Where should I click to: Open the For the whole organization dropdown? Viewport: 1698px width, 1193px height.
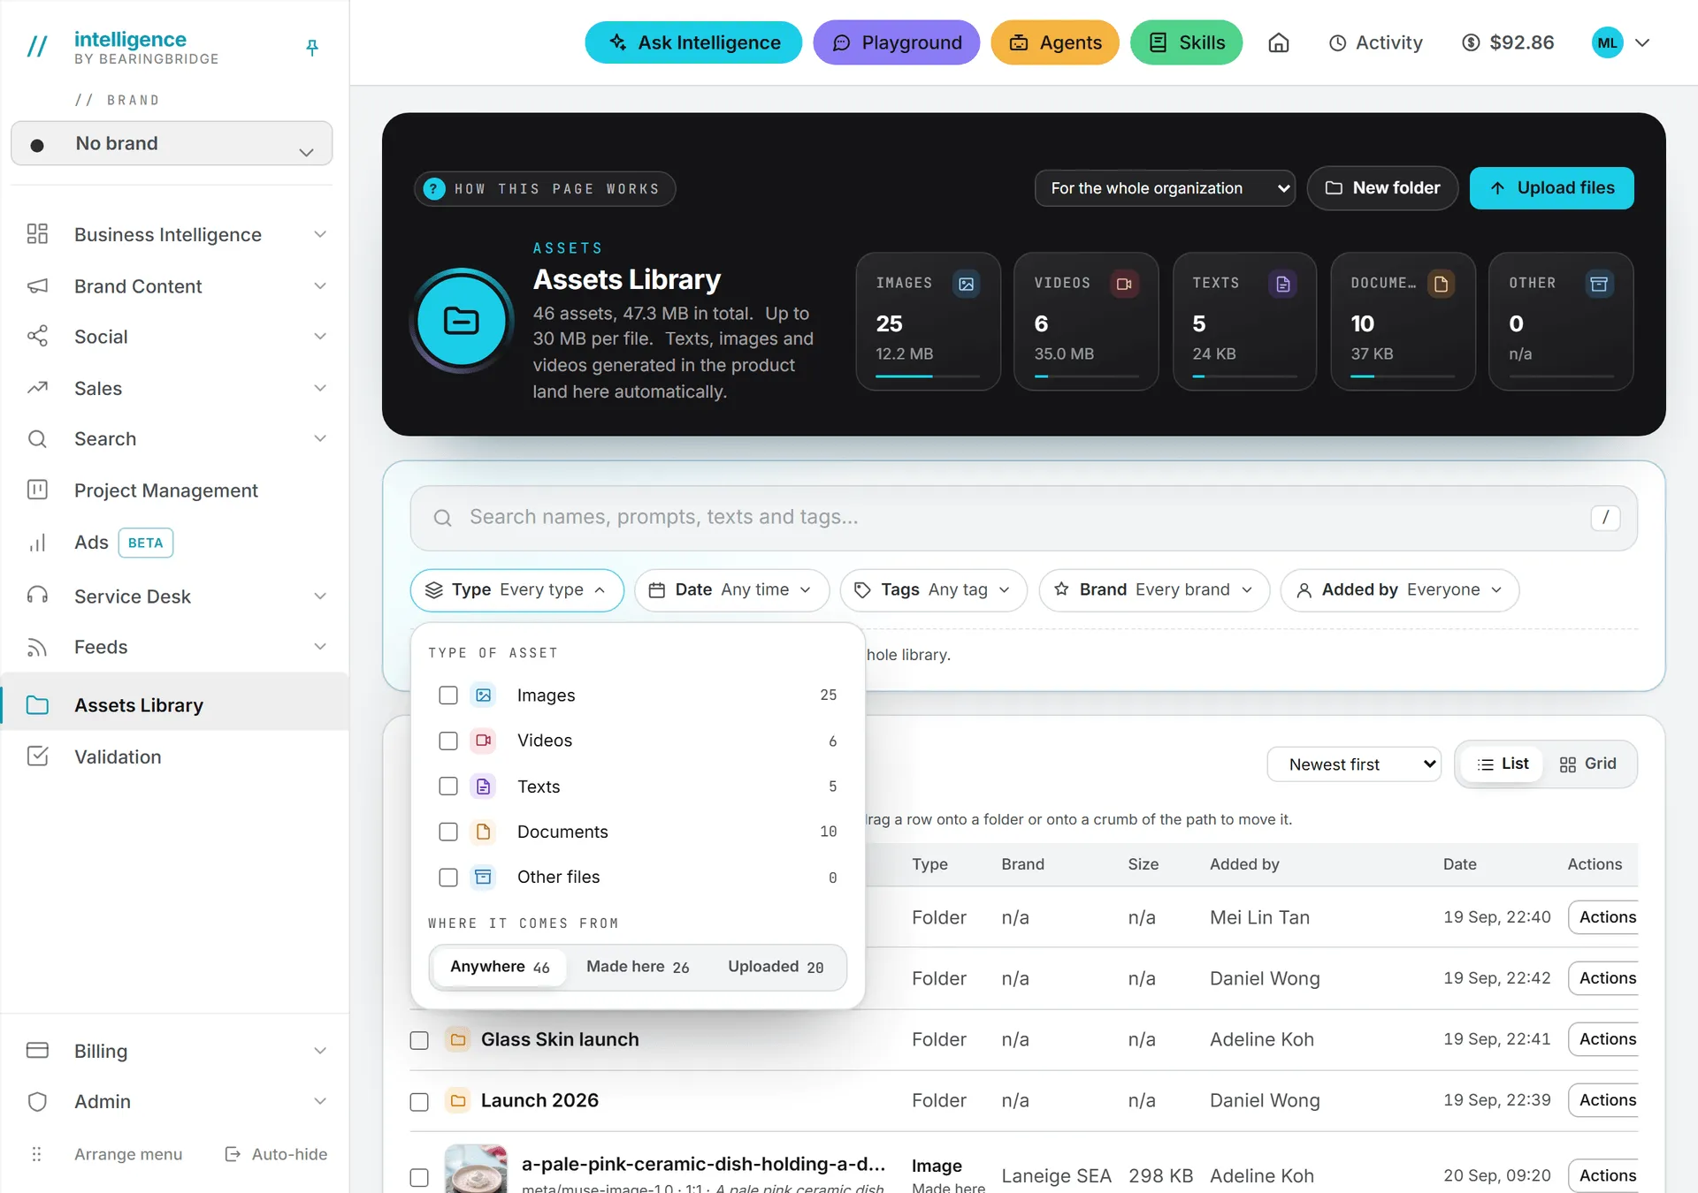(x=1165, y=188)
